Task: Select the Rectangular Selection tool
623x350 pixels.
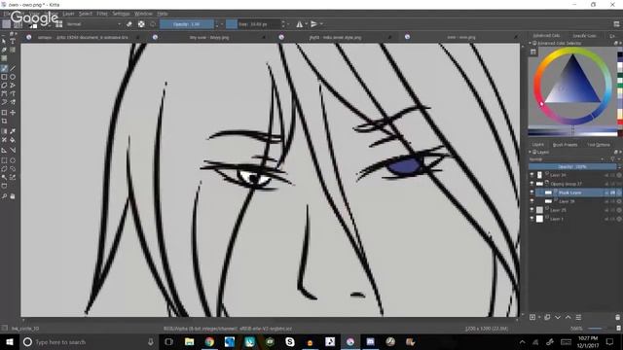Action: (4, 160)
